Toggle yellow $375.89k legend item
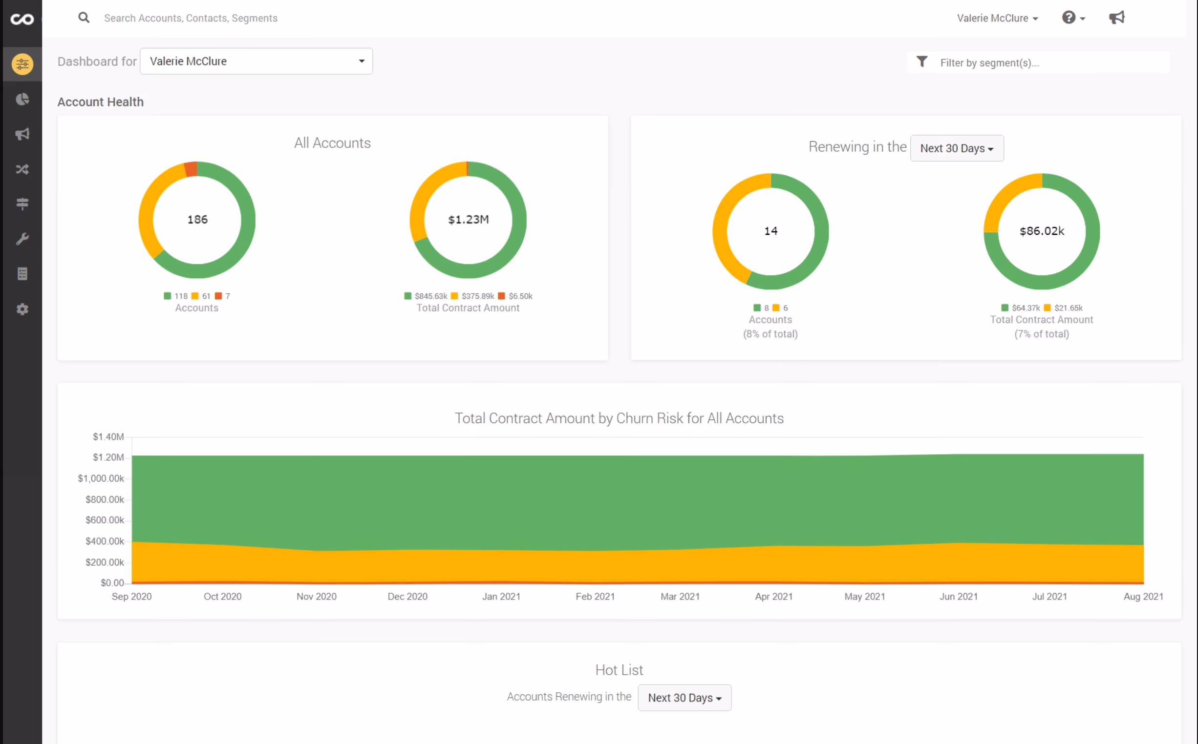This screenshot has height=744, width=1198. pyautogui.click(x=472, y=296)
